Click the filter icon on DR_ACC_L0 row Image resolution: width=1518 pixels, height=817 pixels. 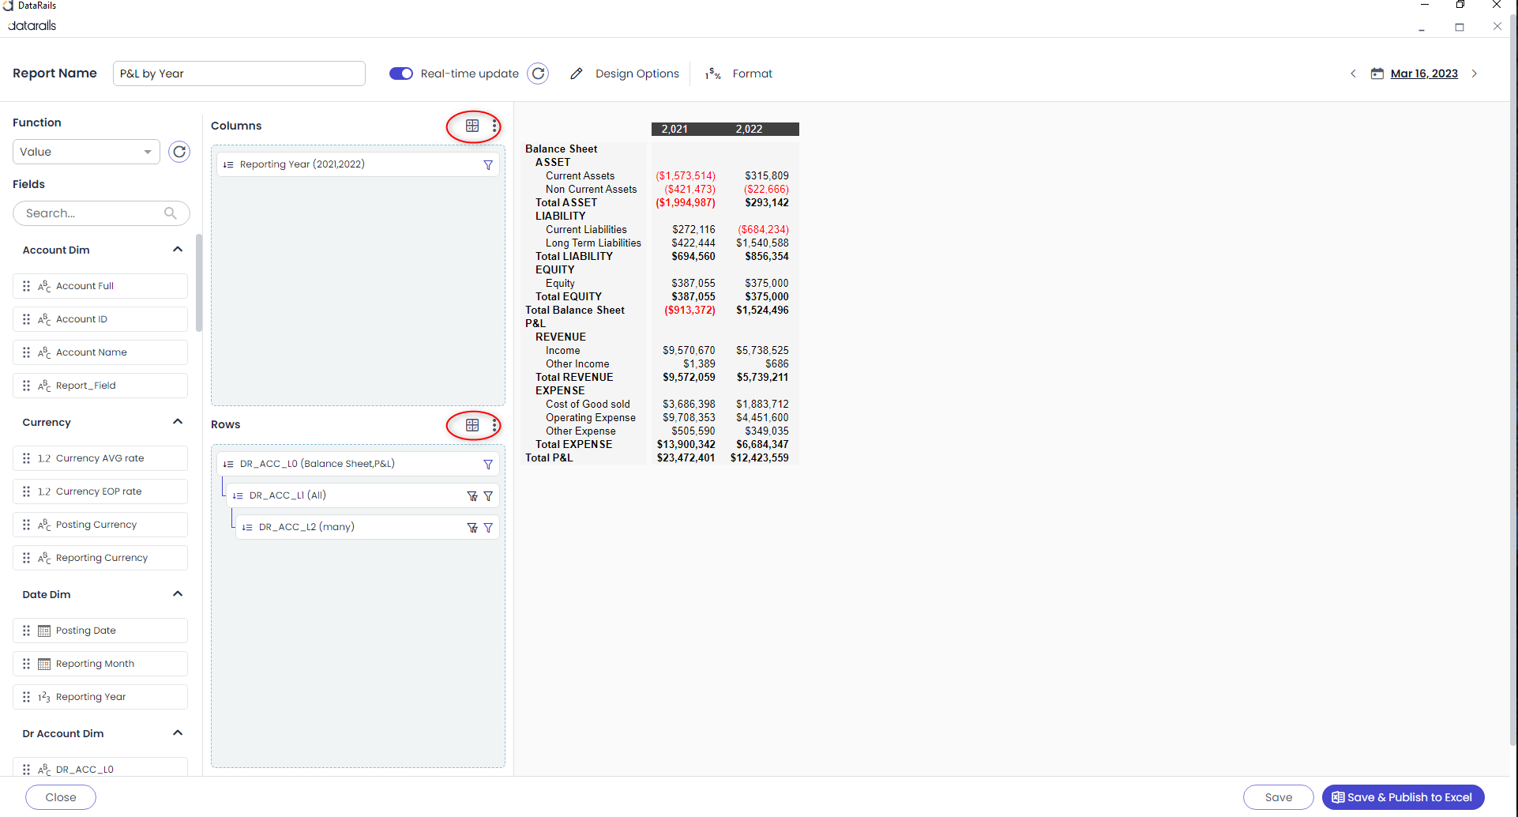point(488,464)
